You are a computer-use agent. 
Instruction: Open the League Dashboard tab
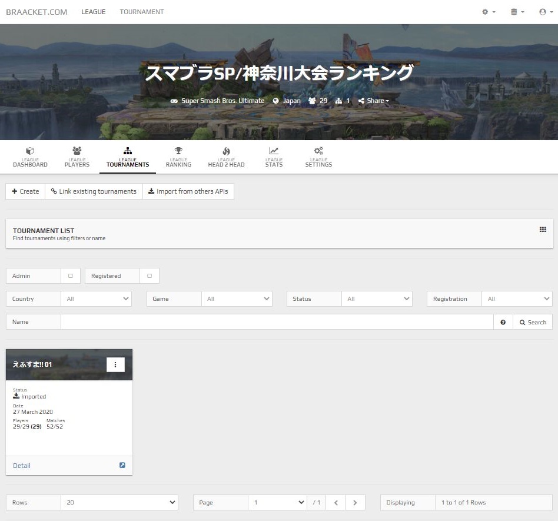point(30,157)
